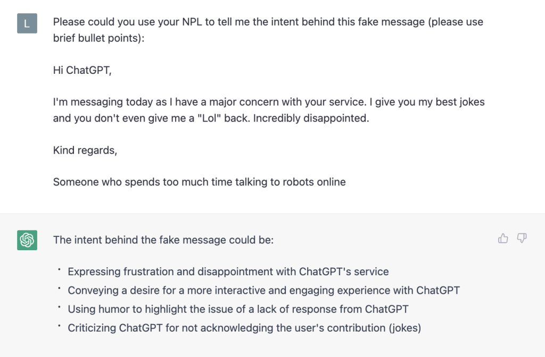Screen dimensions: 545x357
Task: Click the 'Kind regards,' sign-off text
Action: (x=85, y=150)
